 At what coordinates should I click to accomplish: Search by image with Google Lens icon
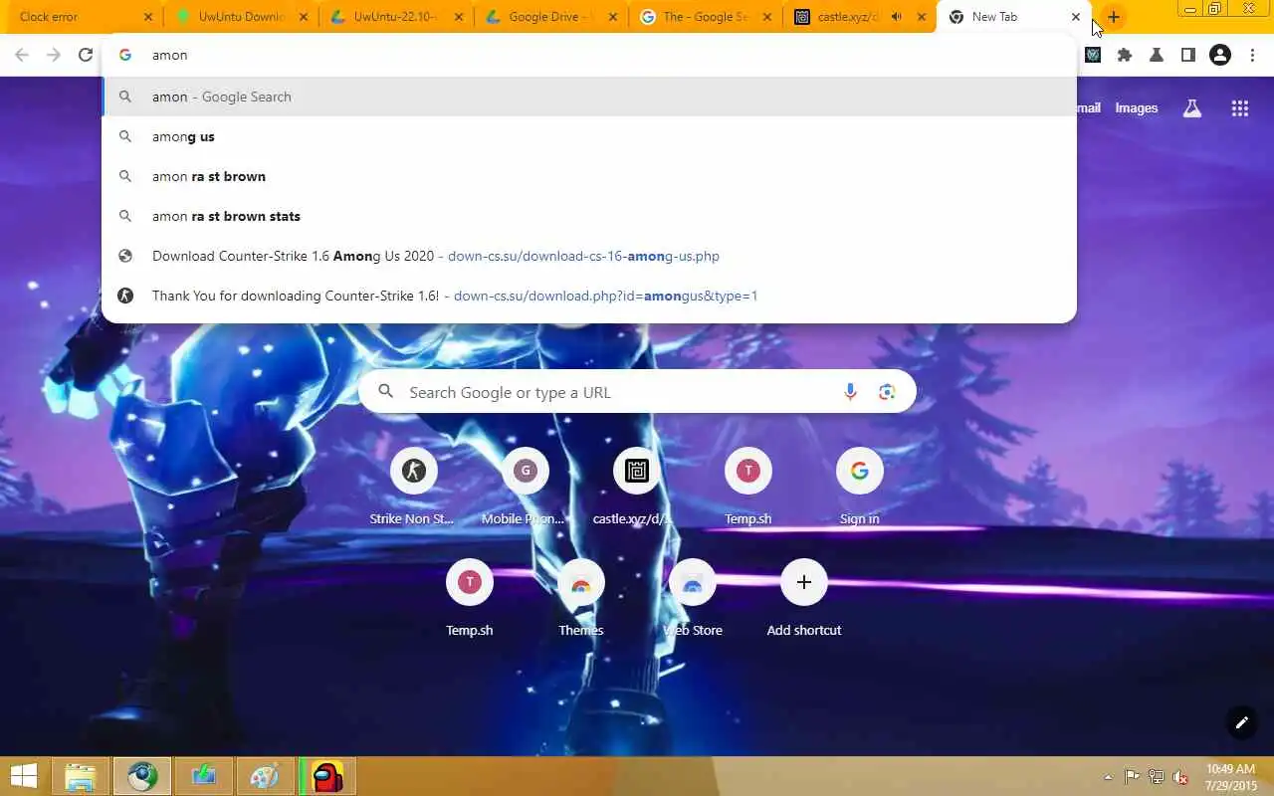click(887, 392)
